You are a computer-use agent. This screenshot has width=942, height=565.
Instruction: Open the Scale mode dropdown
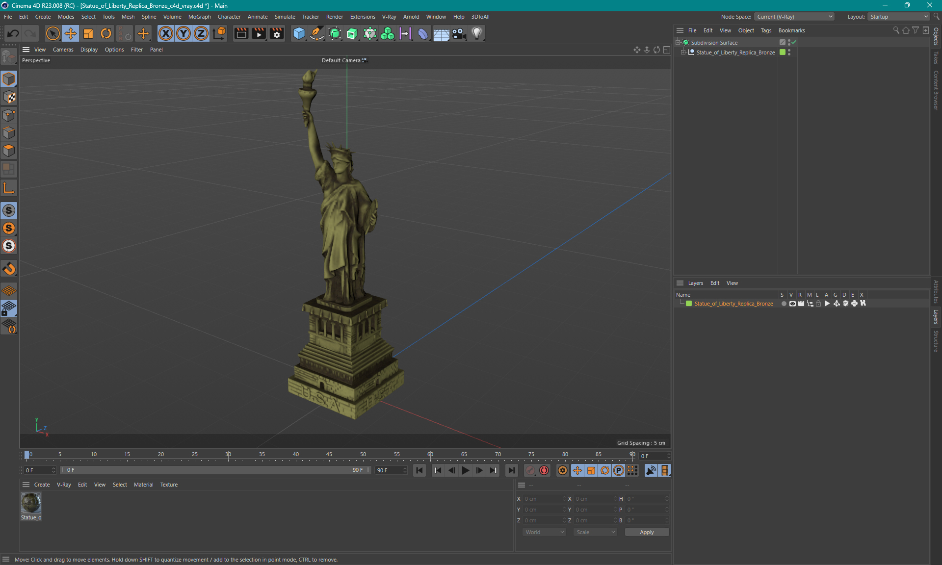point(595,532)
